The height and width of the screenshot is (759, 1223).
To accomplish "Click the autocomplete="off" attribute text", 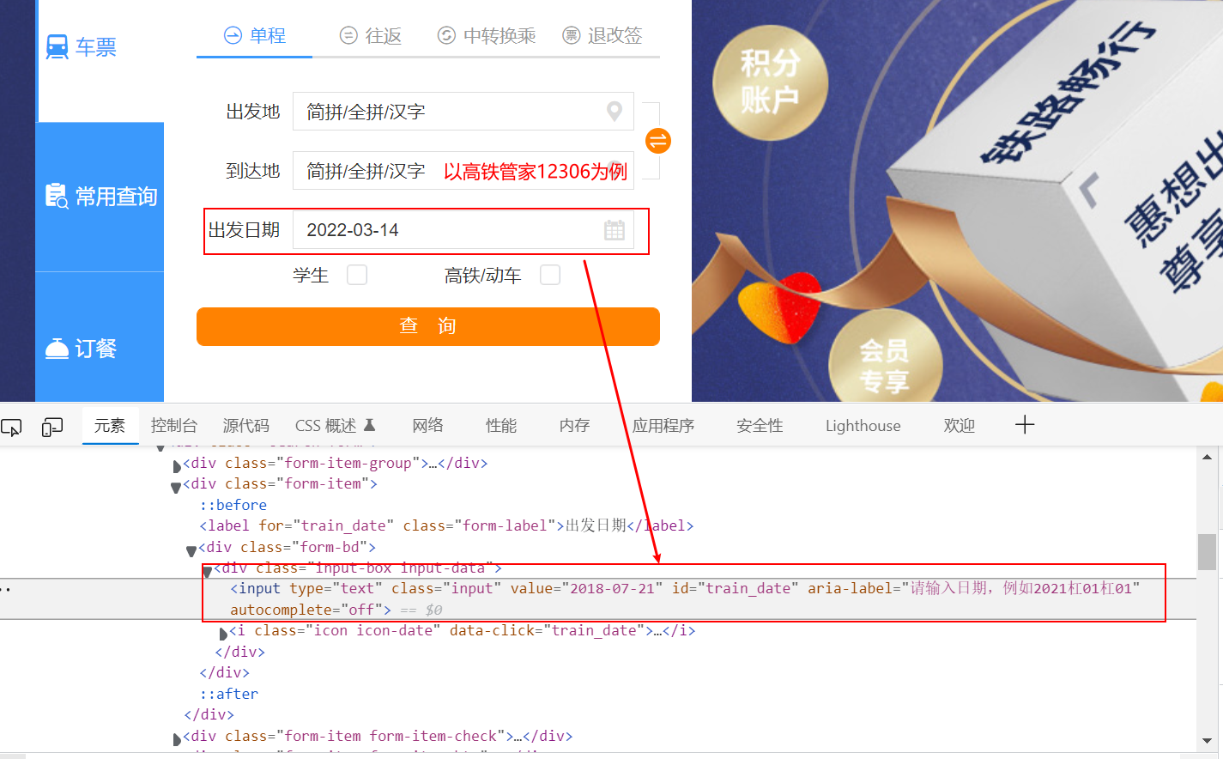I will coord(306,610).
